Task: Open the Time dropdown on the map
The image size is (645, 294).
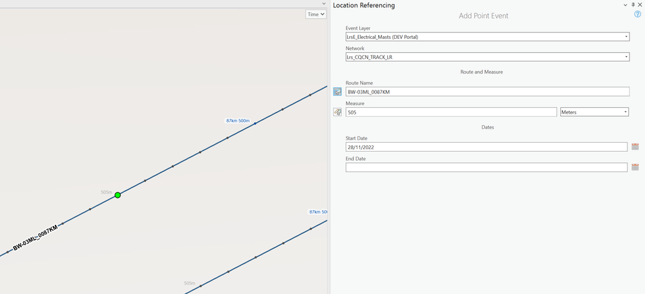Action: pos(316,14)
